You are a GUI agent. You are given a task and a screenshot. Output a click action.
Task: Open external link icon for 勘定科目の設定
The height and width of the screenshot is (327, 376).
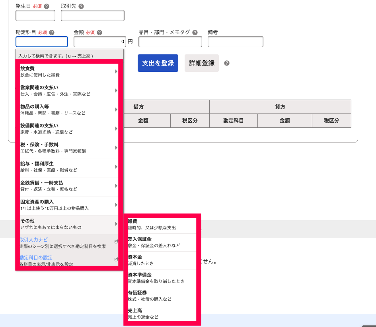coord(116,260)
